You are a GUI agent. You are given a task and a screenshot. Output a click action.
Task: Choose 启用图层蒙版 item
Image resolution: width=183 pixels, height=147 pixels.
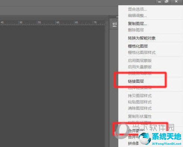139,61
